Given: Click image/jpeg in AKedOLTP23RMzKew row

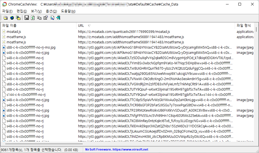Looking at the screenshot, I should pyautogui.click(x=245, y=110).
